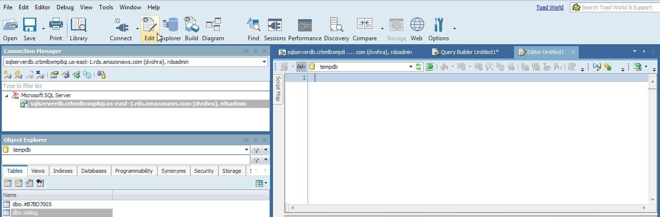
Task: Open the Help menu
Action: click(x=153, y=7)
